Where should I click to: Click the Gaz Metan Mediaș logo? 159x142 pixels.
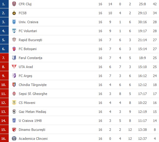tap(14, 112)
